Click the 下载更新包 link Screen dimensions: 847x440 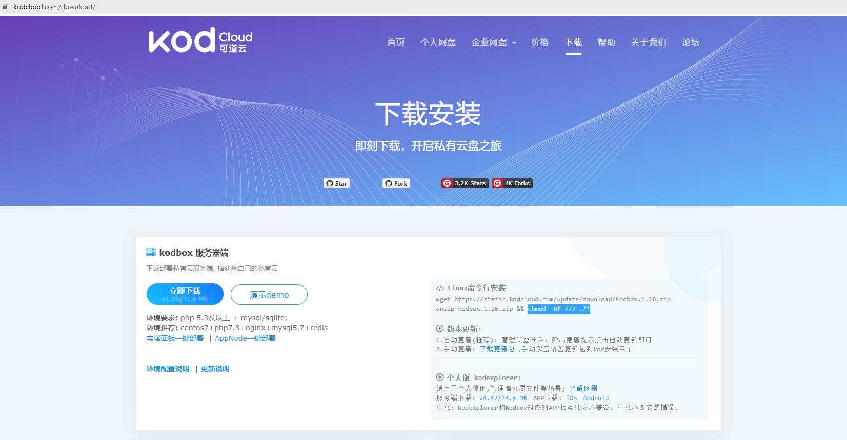coord(497,349)
